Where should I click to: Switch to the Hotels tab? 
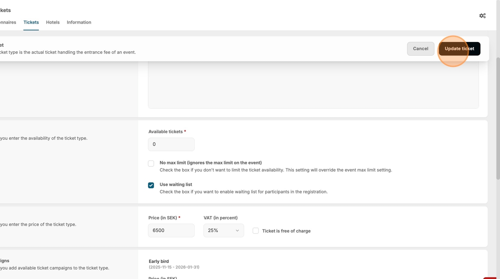tap(53, 22)
